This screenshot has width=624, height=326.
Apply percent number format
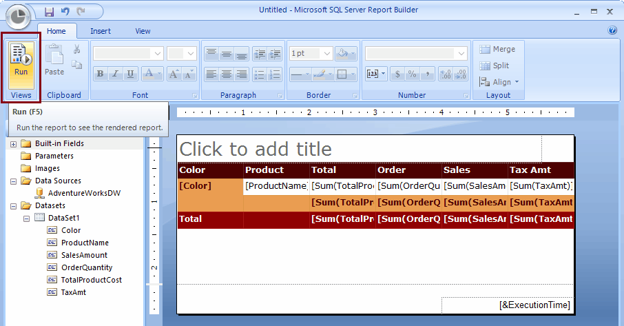(413, 74)
